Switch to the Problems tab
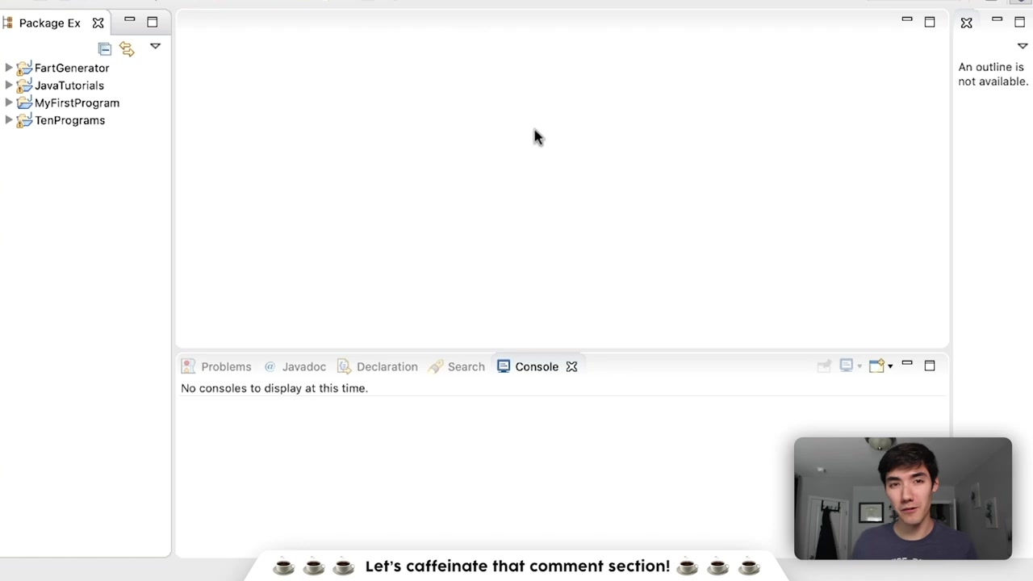 [x=226, y=366]
